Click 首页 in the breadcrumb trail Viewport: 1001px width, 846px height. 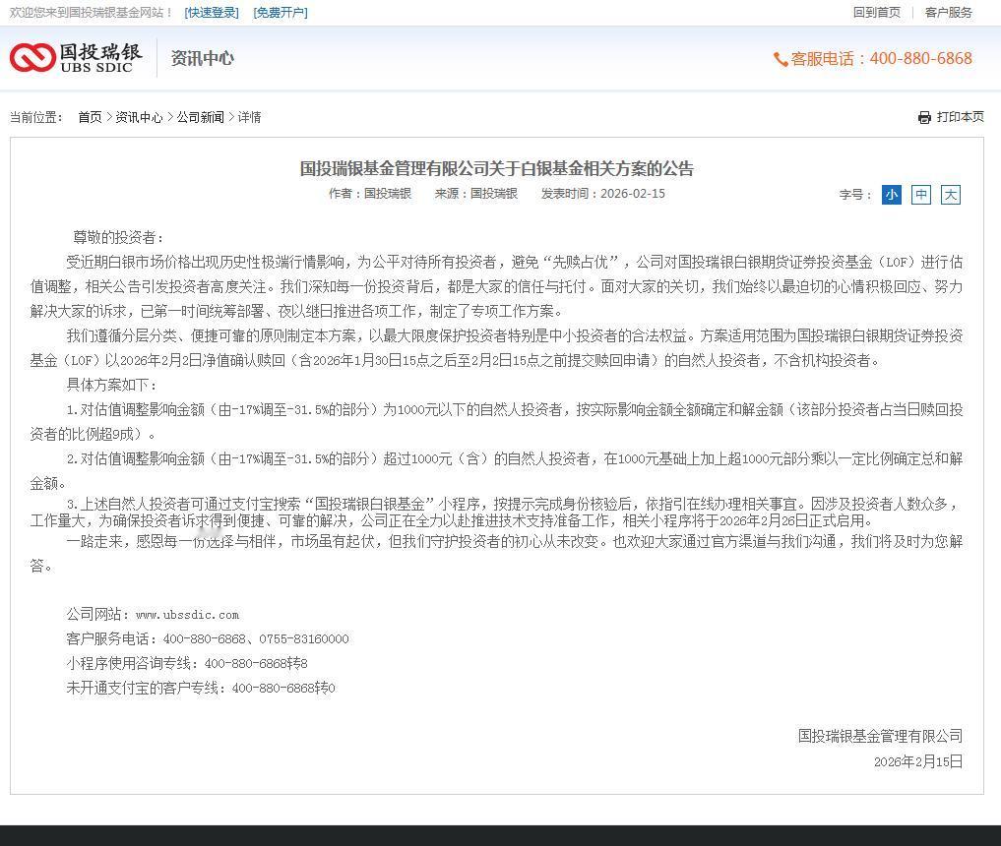(x=90, y=117)
